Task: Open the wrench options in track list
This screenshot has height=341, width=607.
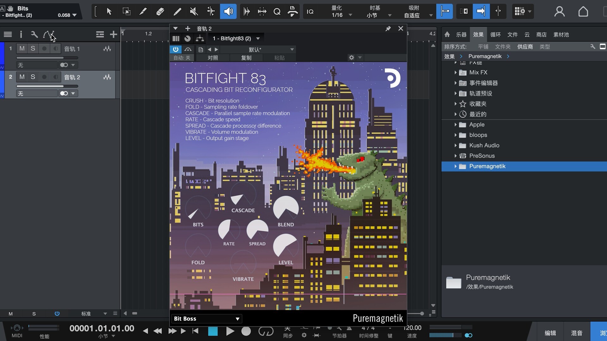Action: click(x=34, y=34)
